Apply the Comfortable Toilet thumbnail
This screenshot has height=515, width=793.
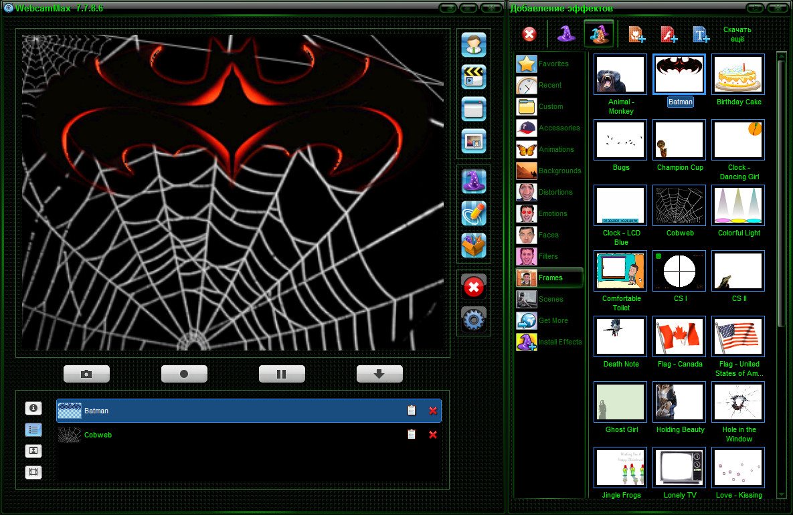620,271
